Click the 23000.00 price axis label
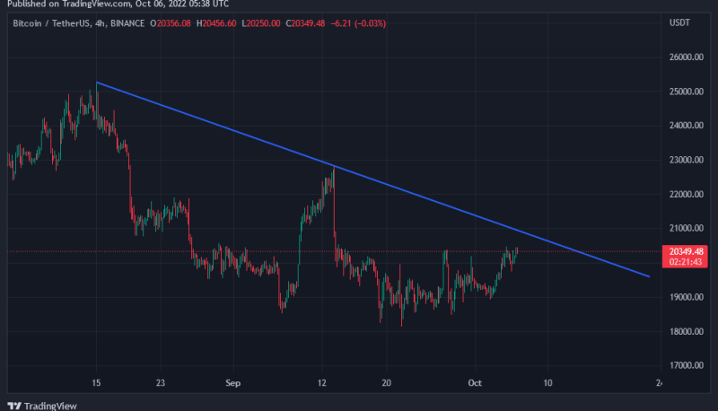Viewport: 718px width, 411px height. coord(686,160)
